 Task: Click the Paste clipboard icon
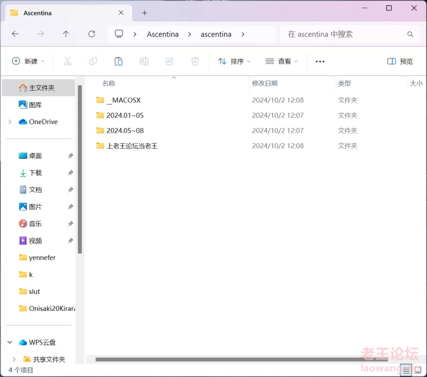(118, 61)
